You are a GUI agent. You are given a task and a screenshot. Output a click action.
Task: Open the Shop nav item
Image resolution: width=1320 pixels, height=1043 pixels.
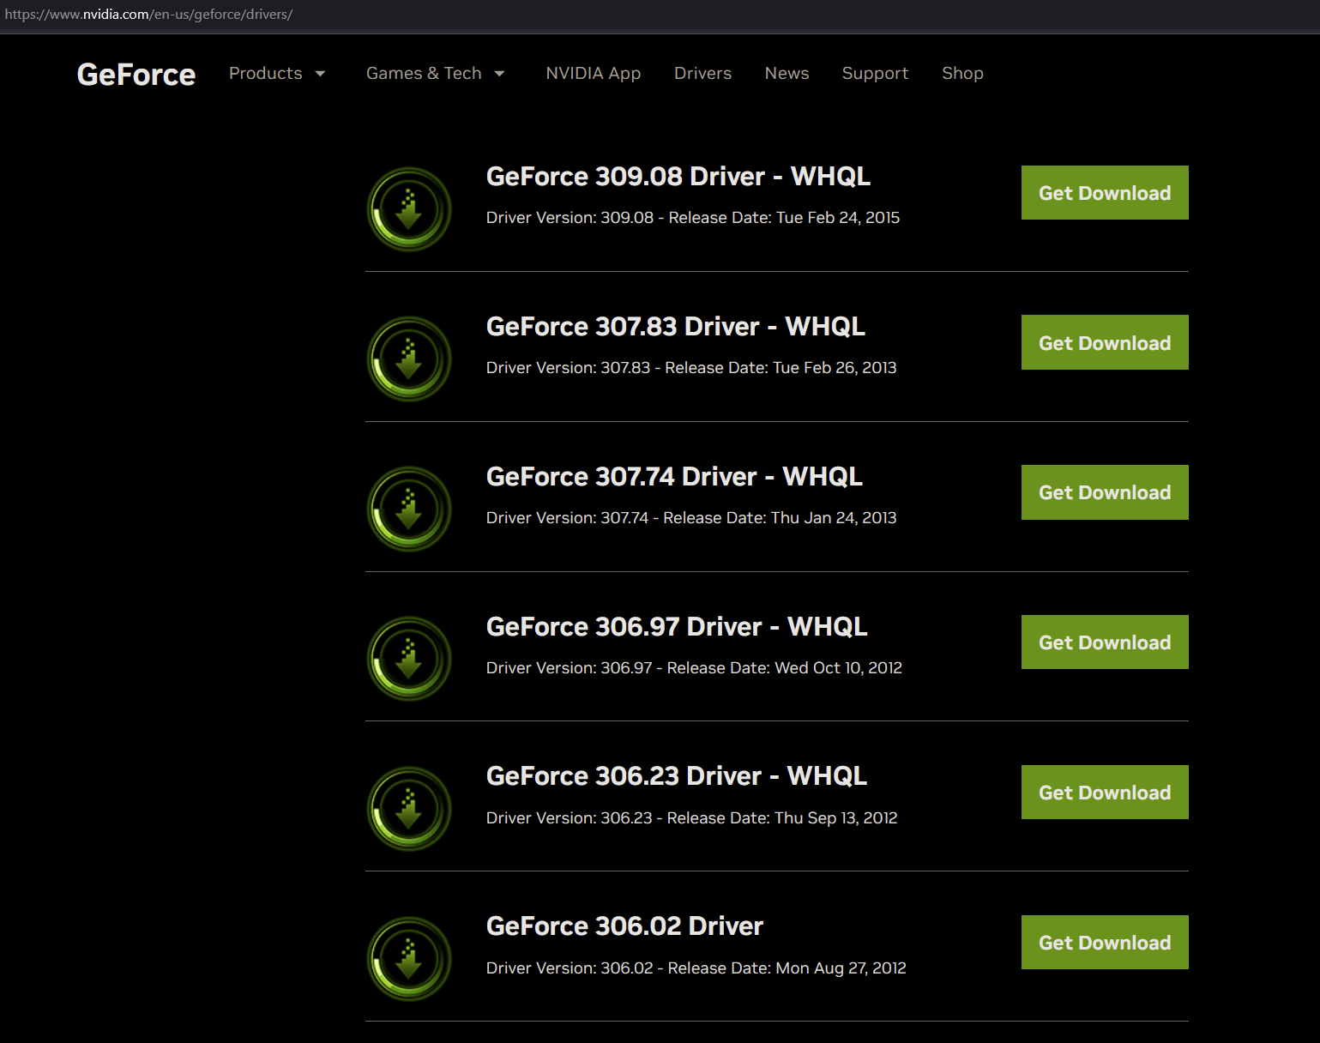pyautogui.click(x=962, y=74)
